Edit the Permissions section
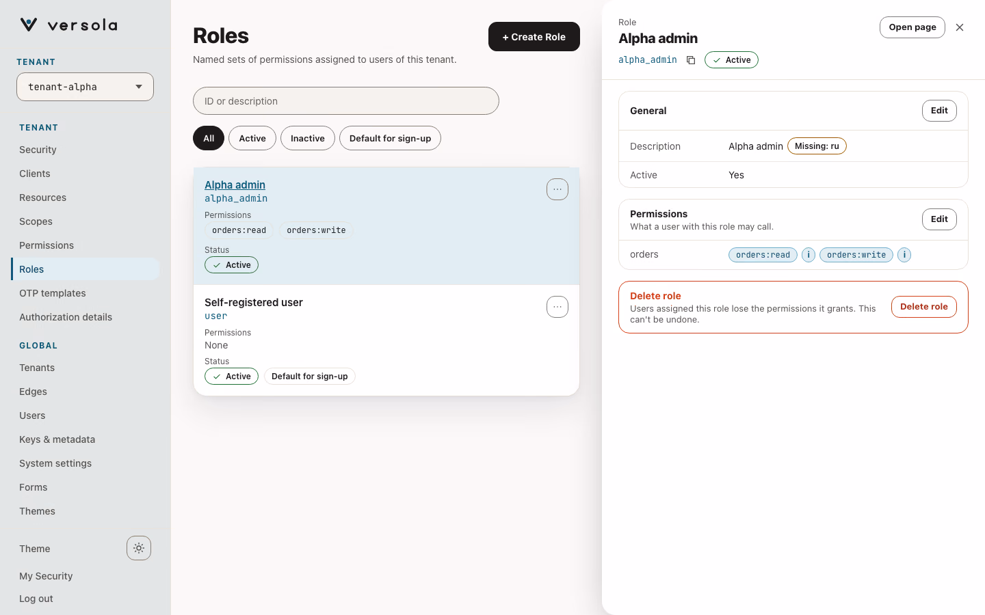 click(939, 219)
